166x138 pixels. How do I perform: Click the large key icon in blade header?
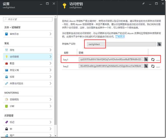(x=64, y=6)
